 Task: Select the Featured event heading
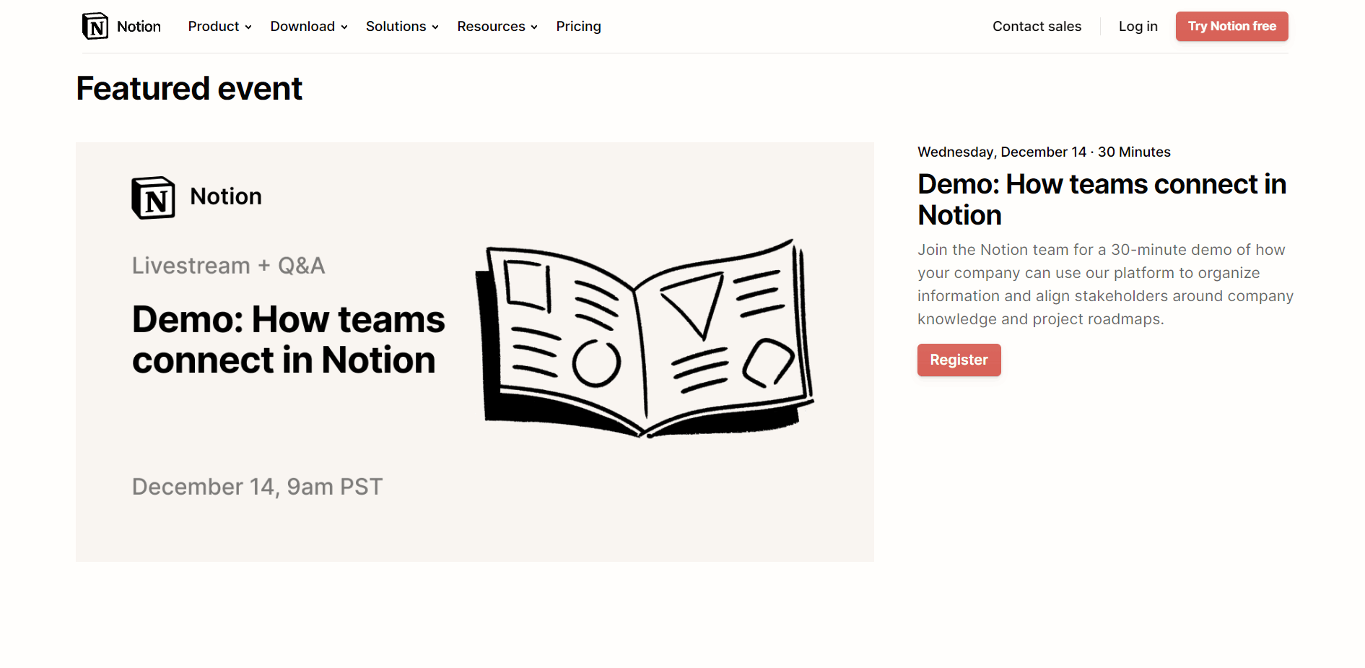pos(189,89)
